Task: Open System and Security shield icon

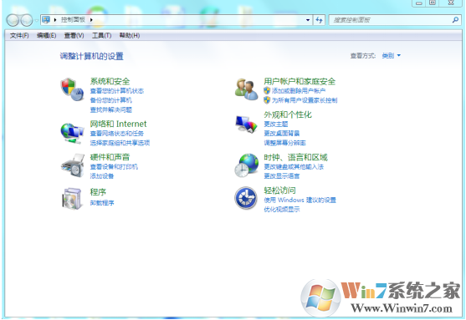Action: click(72, 89)
